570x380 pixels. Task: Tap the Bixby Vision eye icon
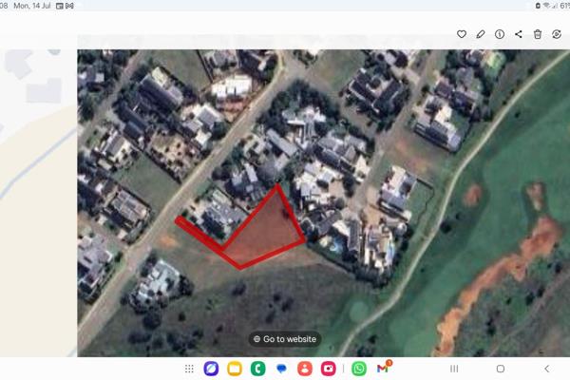556,34
